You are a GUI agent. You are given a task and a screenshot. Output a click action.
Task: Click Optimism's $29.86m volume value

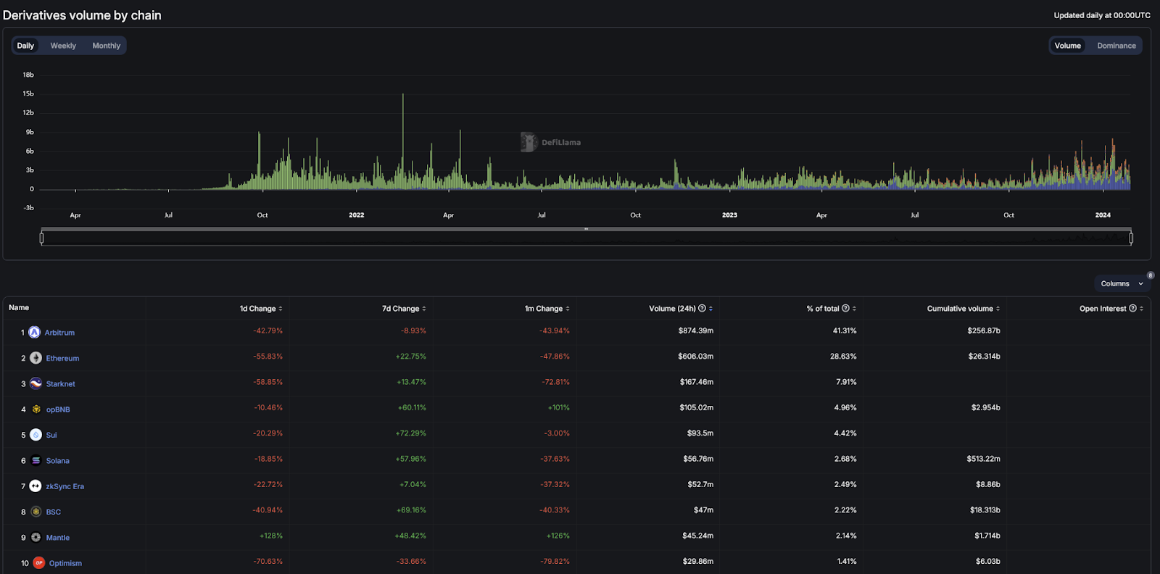click(698, 561)
